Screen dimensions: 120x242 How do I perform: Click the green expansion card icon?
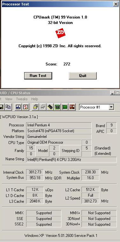(x=65, y=107)
